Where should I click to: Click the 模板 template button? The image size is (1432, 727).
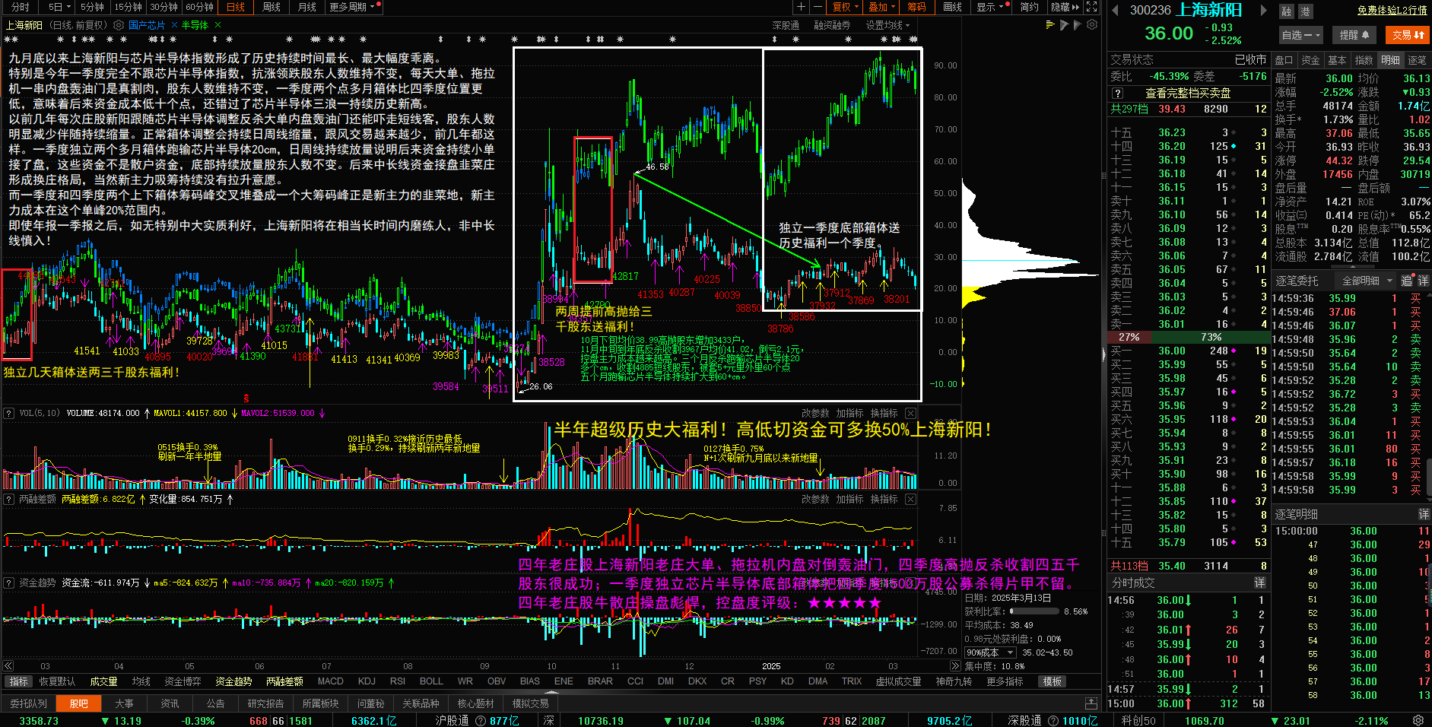[x=1052, y=681]
